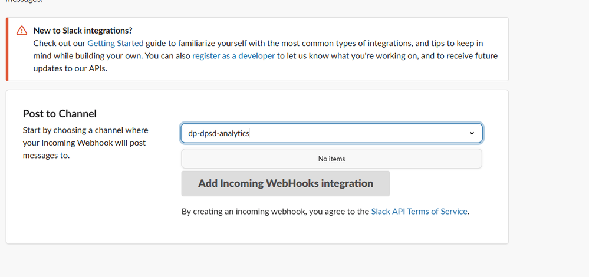Click the New to Slack integrations heading
This screenshot has width=589, height=277.
[x=83, y=30]
